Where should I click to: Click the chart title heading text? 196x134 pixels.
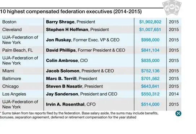click(x=71, y=12)
